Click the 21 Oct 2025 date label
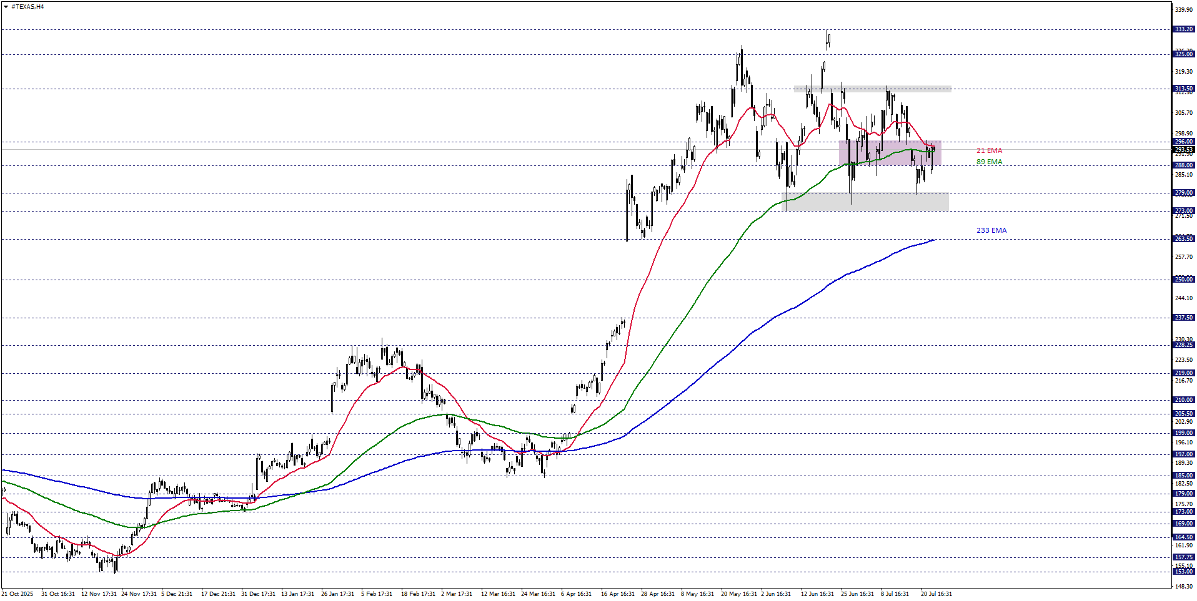This screenshot has width=1197, height=601. 17,594
